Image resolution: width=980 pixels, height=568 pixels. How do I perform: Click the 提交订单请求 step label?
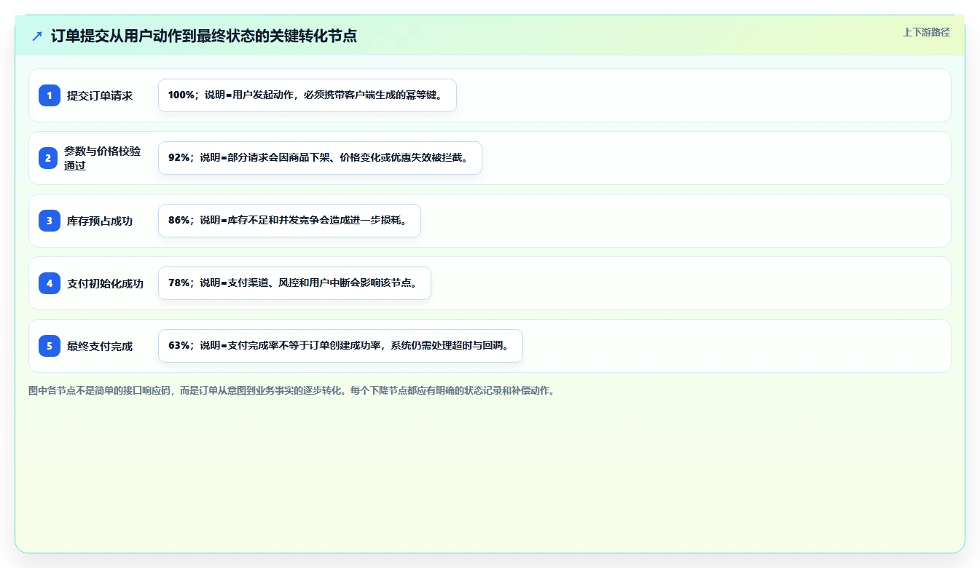pyautogui.click(x=100, y=95)
